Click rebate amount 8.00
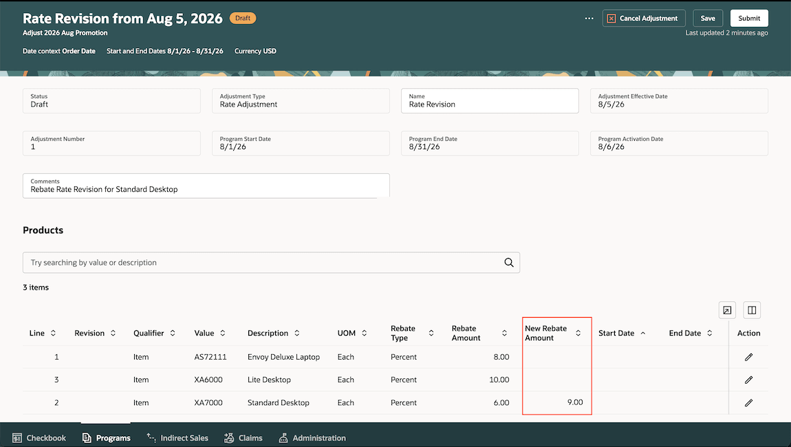This screenshot has width=791, height=447. pyautogui.click(x=501, y=357)
